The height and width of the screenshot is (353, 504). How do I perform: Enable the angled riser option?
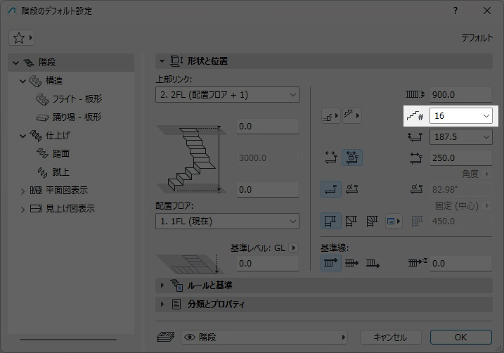click(351, 188)
